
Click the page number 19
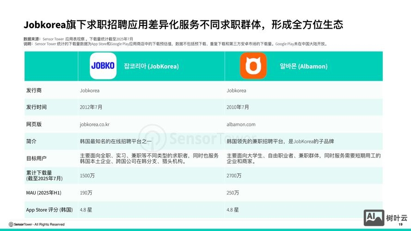coord(400,225)
